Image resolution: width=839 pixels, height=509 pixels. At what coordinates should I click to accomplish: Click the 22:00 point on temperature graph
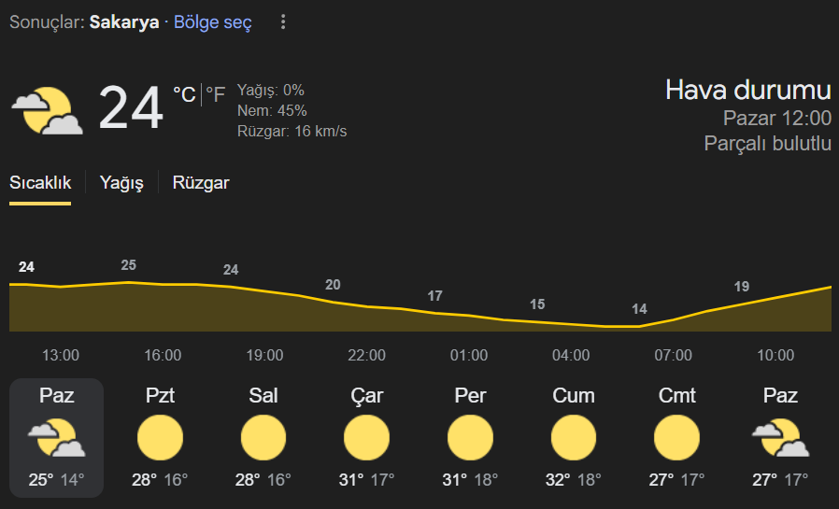[367, 306]
